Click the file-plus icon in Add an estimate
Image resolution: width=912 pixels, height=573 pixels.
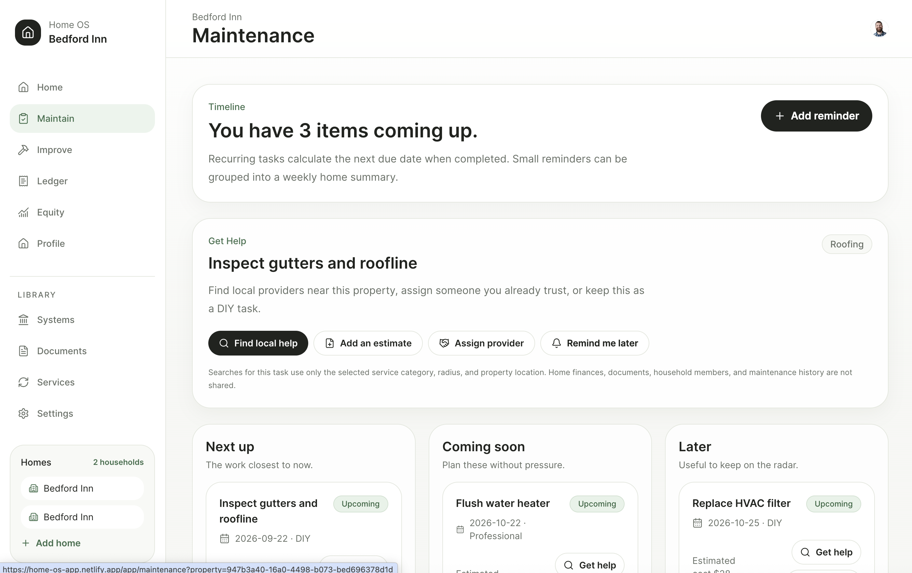329,343
